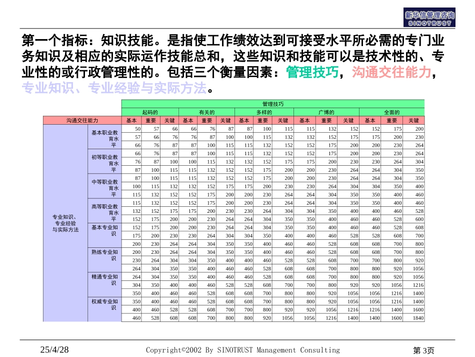Screen dimensions: 475x357
Task: Click the 基本 subheader under 广博的
Action: click(x=304, y=120)
